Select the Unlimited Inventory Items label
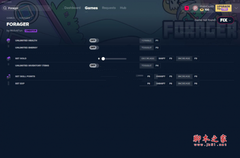240x158 pixels. coord(32,66)
